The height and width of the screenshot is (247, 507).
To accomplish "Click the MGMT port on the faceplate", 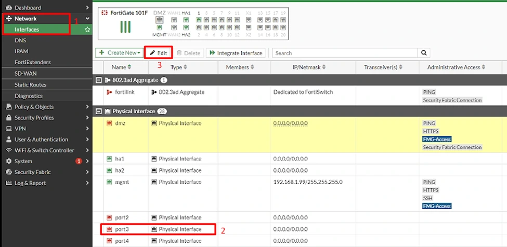I will click(160, 28).
